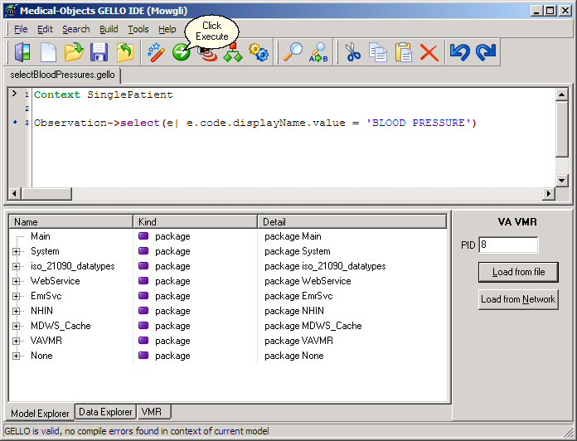Open the Build menu
Image resolution: width=577 pixels, height=441 pixels.
pyautogui.click(x=109, y=29)
